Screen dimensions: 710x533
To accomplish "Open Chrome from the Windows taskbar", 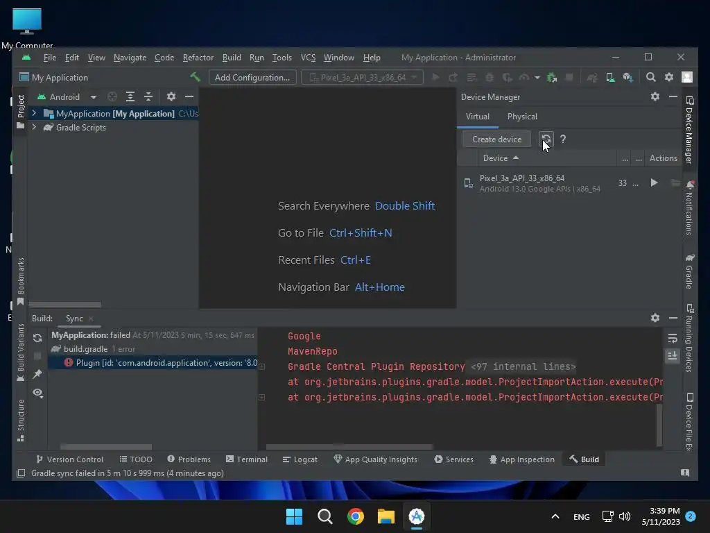I will coord(356,516).
